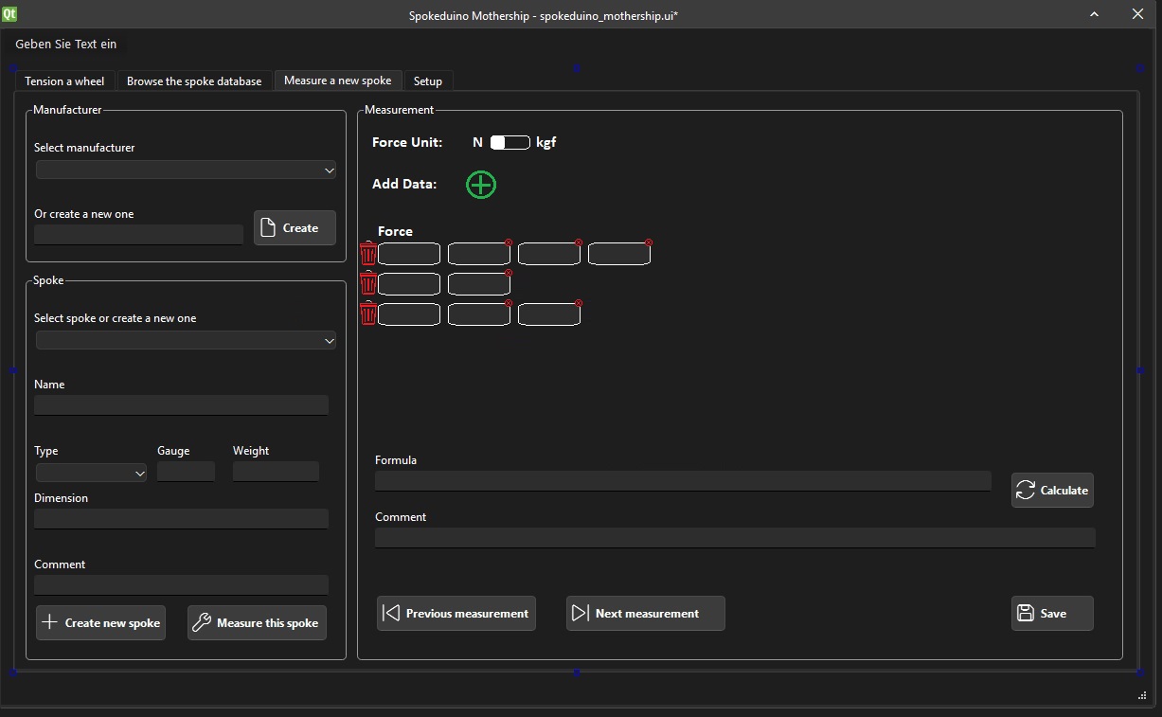Click the Qt logo in title bar

10,14
